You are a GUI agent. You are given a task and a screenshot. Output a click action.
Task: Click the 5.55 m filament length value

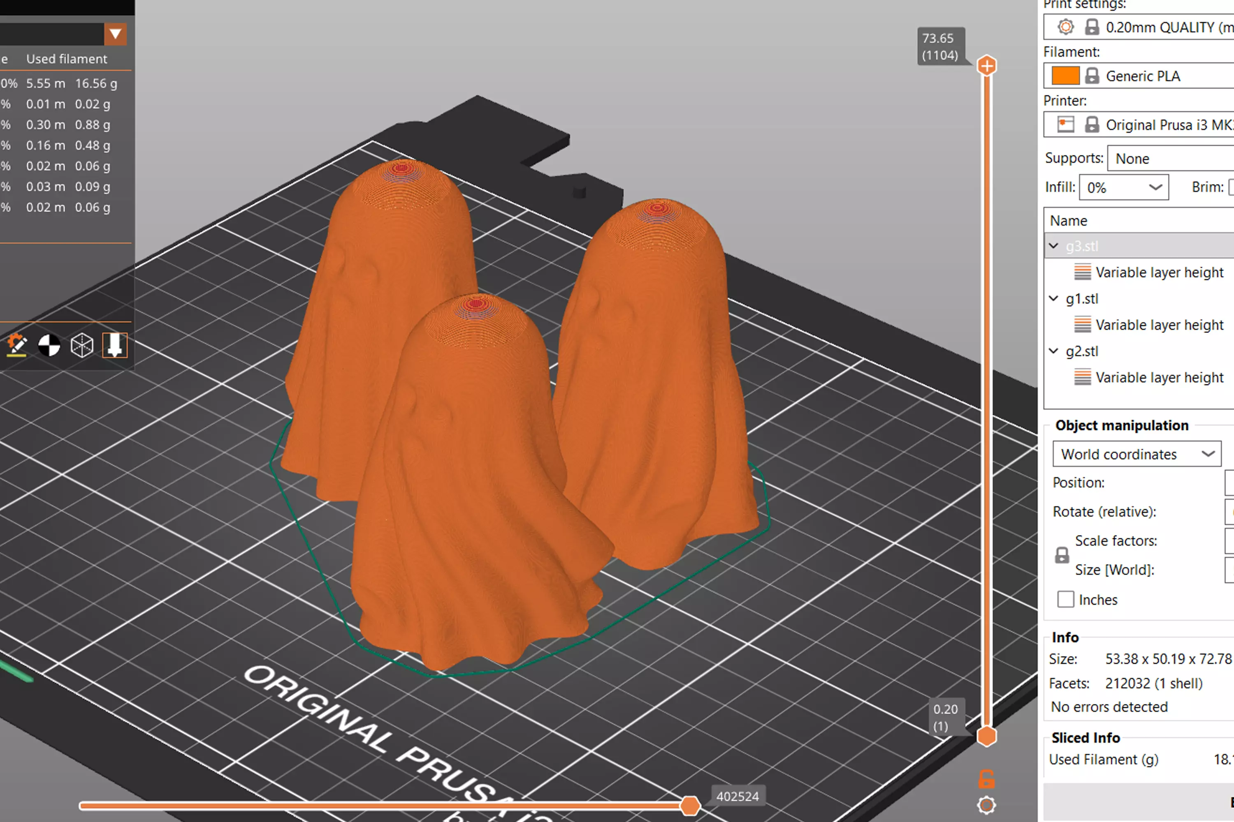pos(46,83)
